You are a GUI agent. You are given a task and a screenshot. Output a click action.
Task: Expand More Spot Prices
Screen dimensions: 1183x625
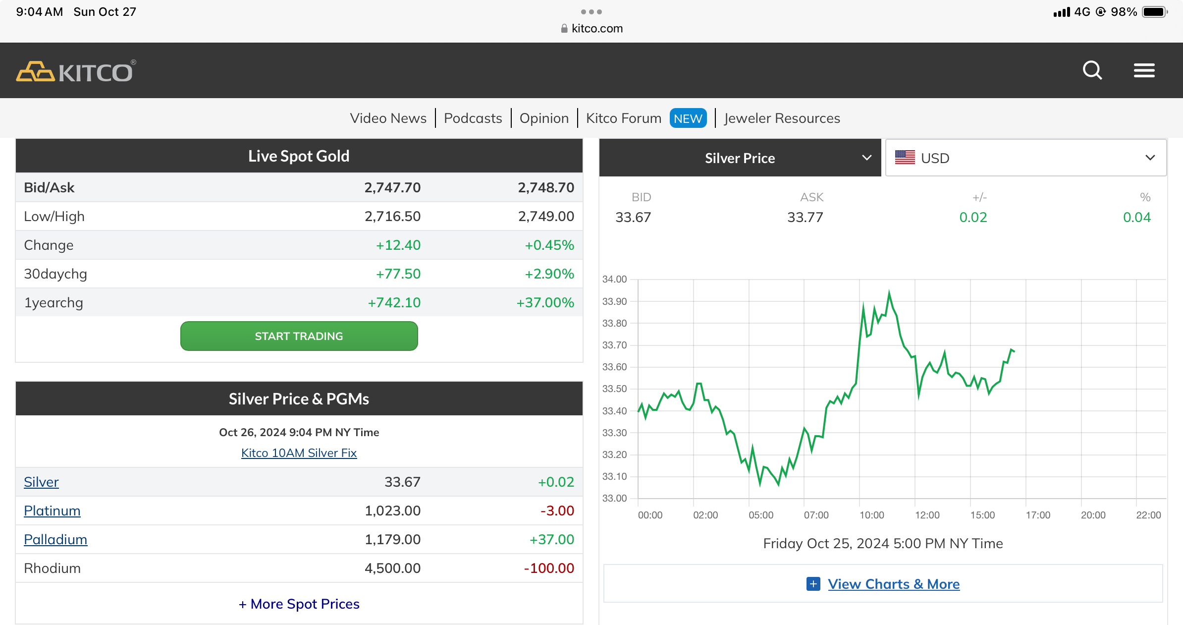(x=299, y=604)
